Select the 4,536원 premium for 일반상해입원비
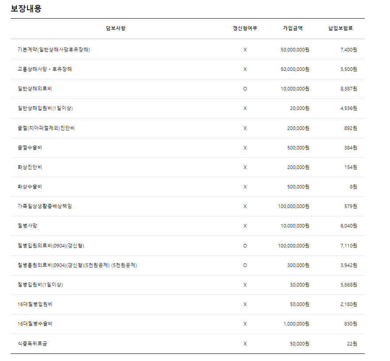Viewport: 390px width, 361px height. click(x=348, y=108)
